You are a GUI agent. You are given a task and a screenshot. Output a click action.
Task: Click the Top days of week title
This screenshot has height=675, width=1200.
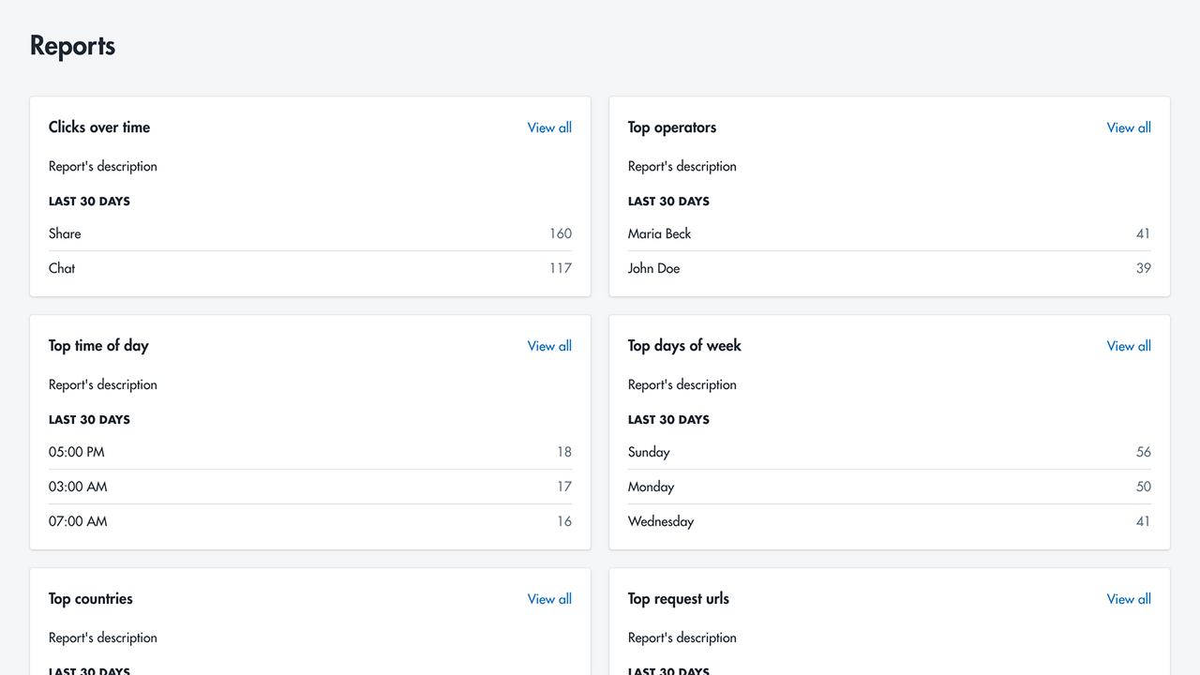click(684, 346)
